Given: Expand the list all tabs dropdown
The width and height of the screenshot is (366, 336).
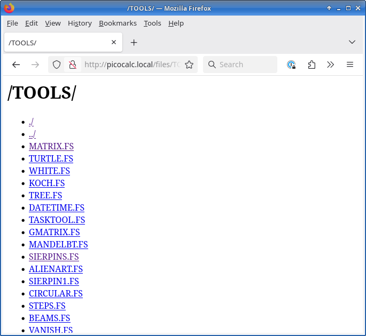Looking at the screenshot, I should [x=352, y=42].
